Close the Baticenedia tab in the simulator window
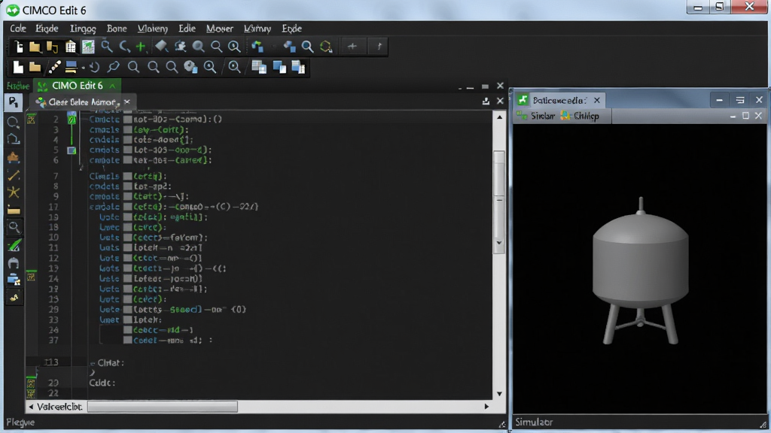The image size is (771, 433). pos(597,100)
